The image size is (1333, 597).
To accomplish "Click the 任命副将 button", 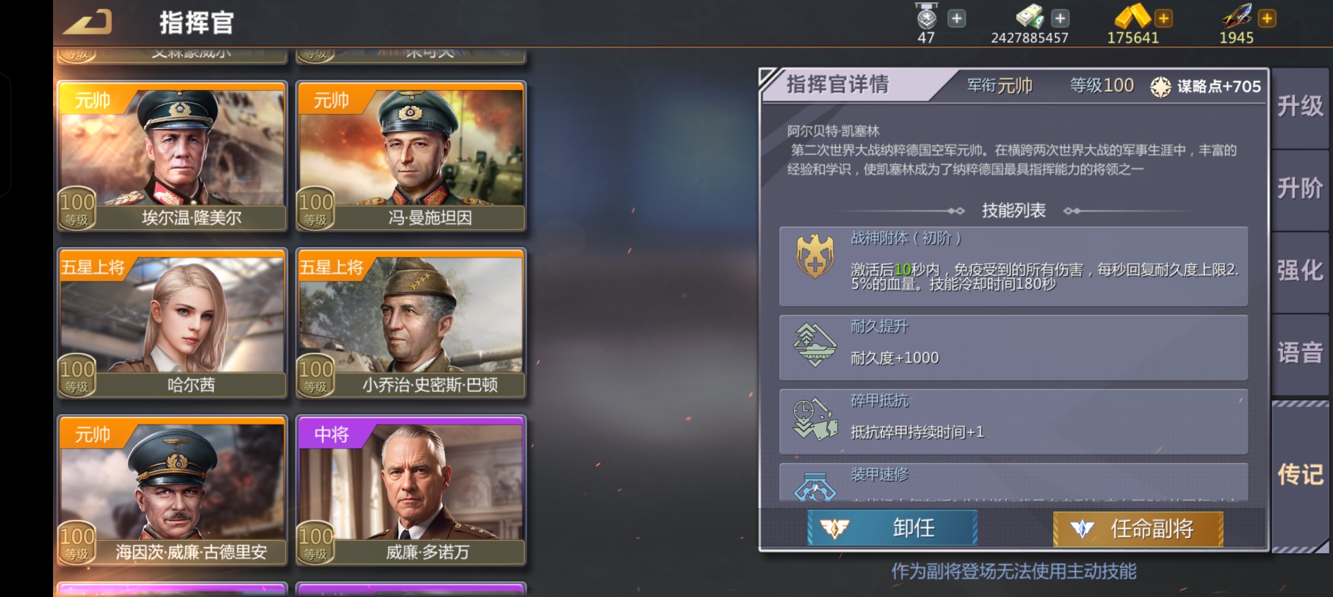I will tap(1138, 528).
